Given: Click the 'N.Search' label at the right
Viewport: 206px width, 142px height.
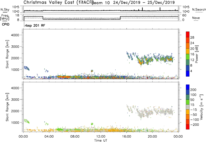Looking at the screenshot, I should pos(199,9).
